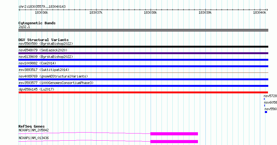Open the esv3593577 (1000GenomesConsortiumPhase3) label
Image resolution: width=277 pixels, height=145 pixels.
[56, 83]
